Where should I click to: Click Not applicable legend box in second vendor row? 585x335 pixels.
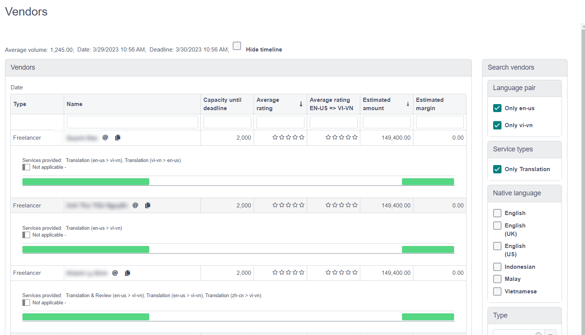[x=26, y=235]
